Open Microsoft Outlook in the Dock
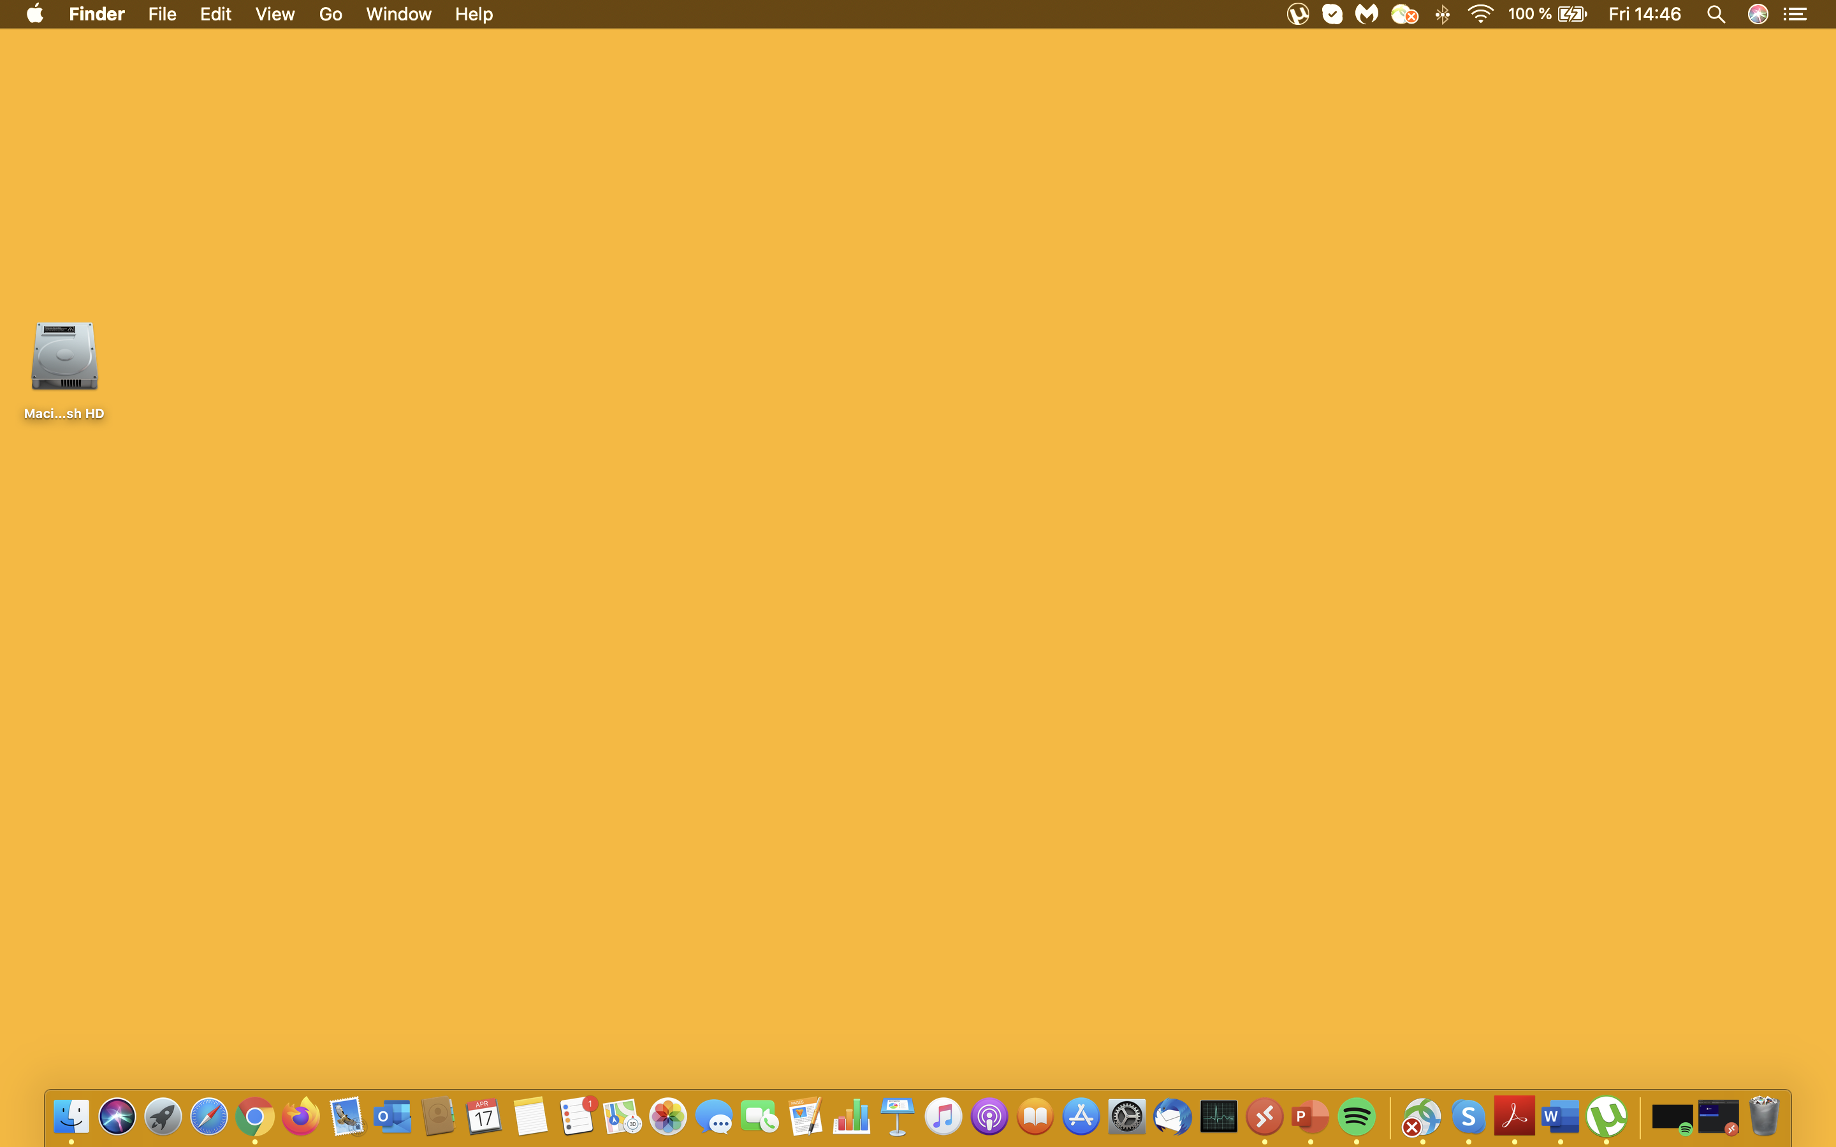This screenshot has height=1147, width=1836. pyautogui.click(x=392, y=1116)
